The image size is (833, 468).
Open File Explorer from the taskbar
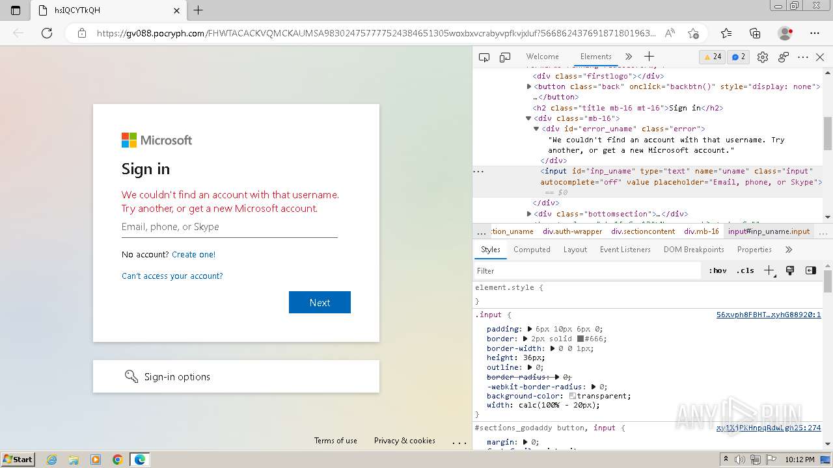(x=74, y=460)
